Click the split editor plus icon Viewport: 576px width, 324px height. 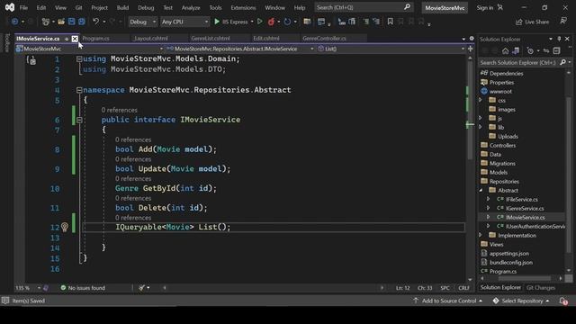(x=470, y=49)
